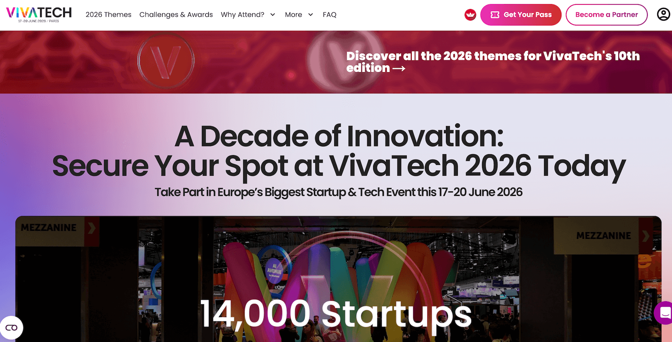Open the purple chat widget bubble
The height and width of the screenshot is (342, 672).
pyautogui.click(x=664, y=313)
